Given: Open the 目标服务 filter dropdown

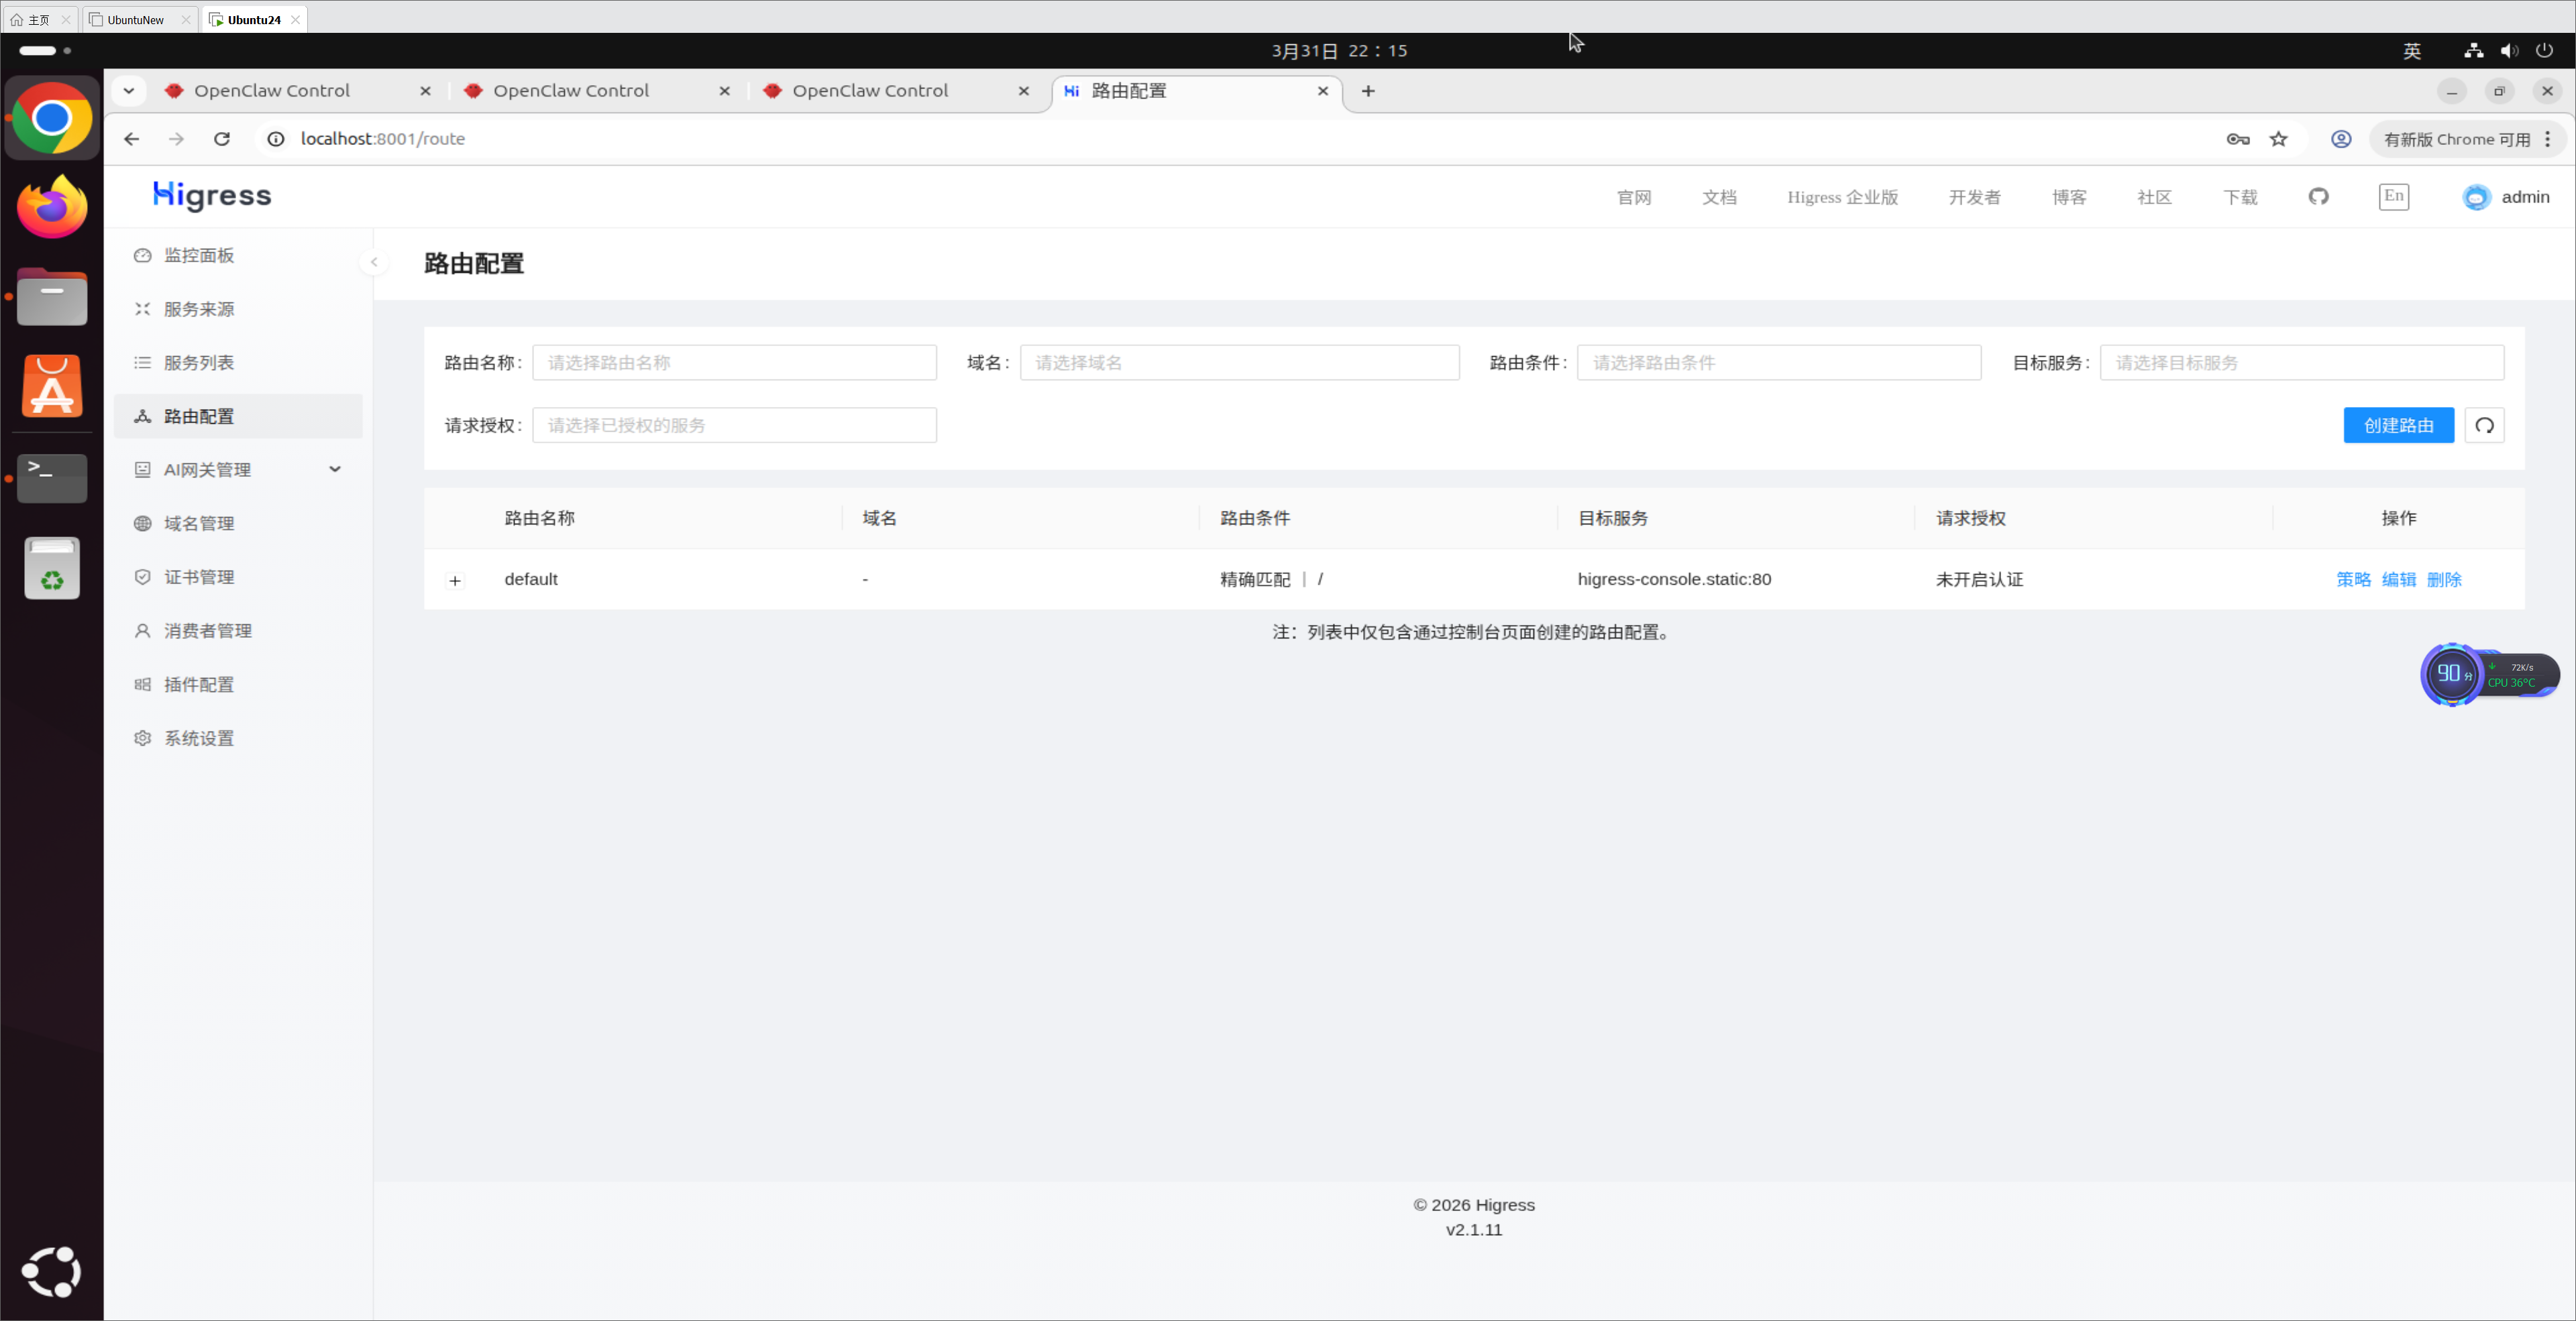Looking at the screenshot, I should pos(2301,363).
